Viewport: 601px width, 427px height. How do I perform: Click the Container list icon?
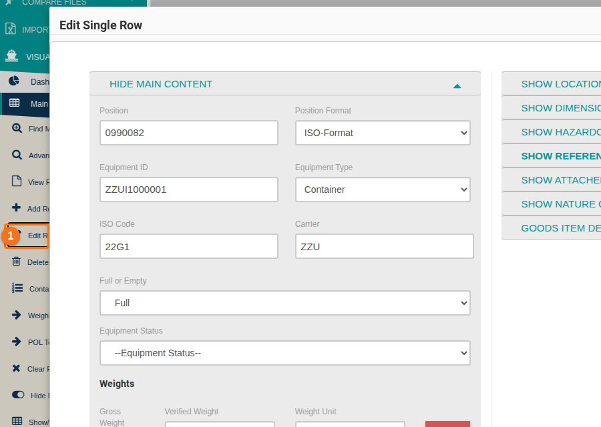17,288
